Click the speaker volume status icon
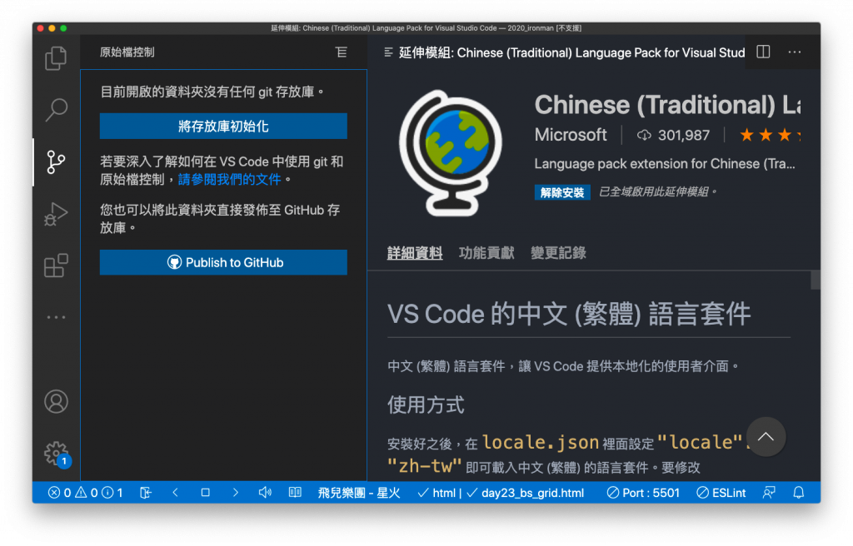Viewport: 853px width, 546px height. [265, 493]
